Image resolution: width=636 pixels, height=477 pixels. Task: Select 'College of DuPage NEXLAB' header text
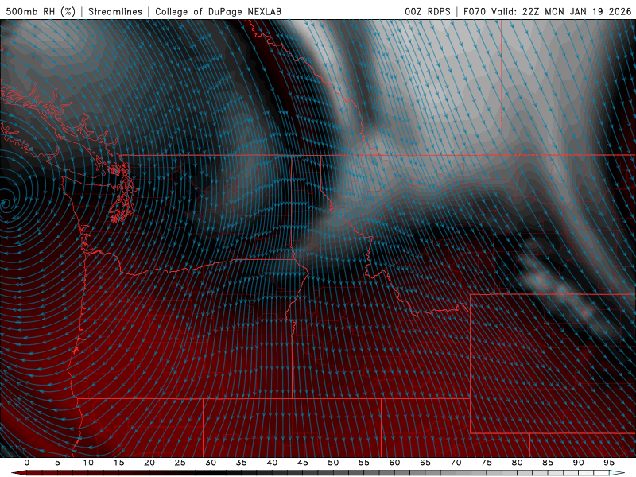(x=218, y=11)
